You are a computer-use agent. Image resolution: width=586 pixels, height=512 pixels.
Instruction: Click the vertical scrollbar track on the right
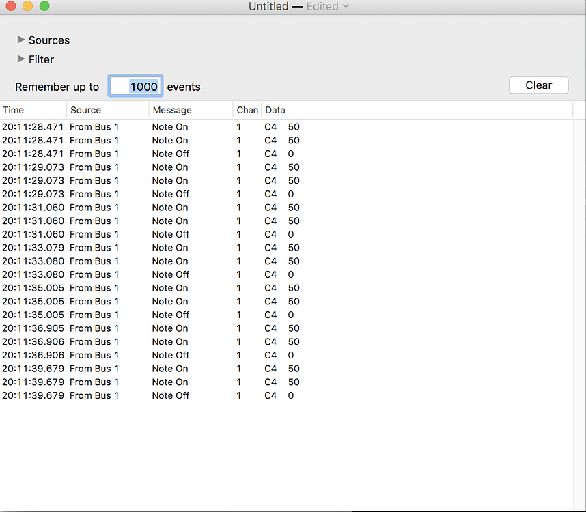tap(581, 273)
